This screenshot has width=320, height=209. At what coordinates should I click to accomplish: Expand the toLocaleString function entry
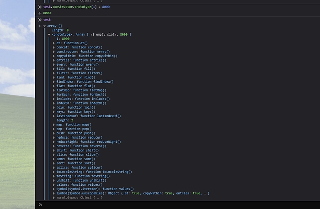[x=54, y=172]
